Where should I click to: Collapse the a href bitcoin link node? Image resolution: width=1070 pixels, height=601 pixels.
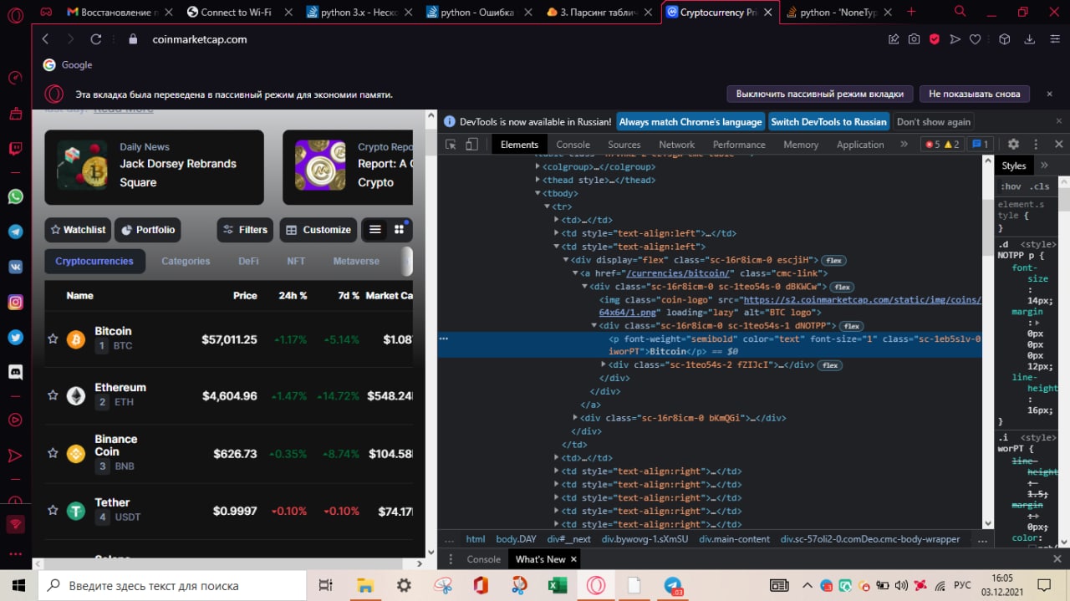tap(575, 273)
